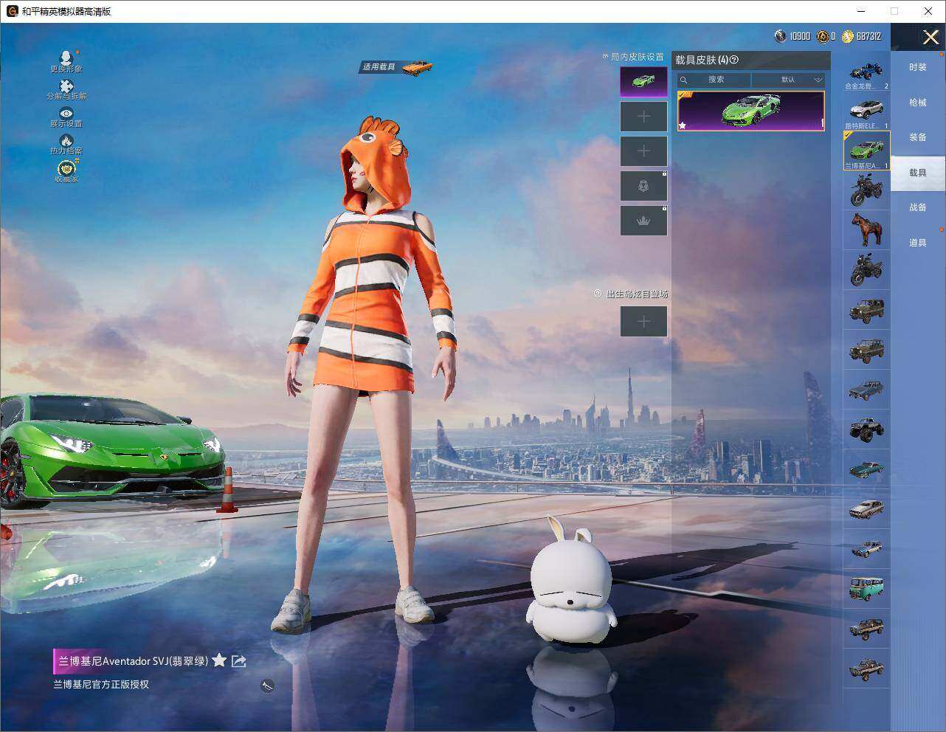
Task: Click the 适用载具 orange car tag
Action: 397,67
